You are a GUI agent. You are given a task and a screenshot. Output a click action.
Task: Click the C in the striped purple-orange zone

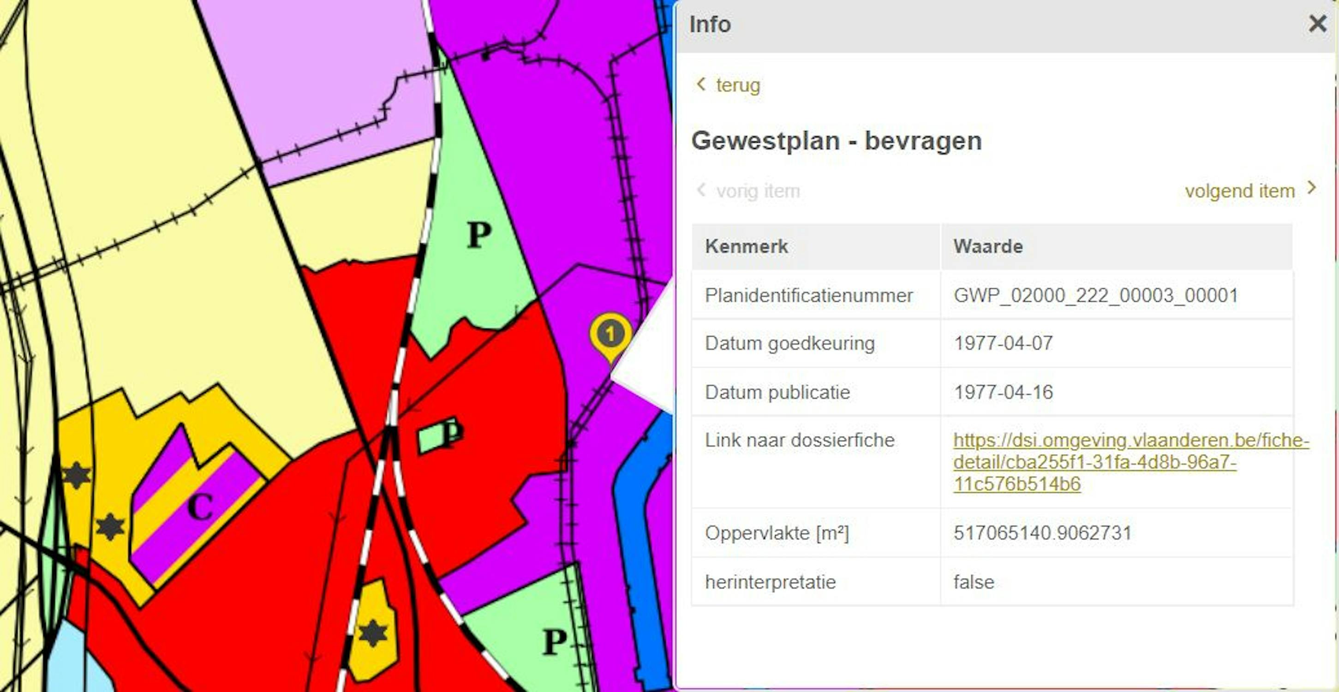coord(201,506)
